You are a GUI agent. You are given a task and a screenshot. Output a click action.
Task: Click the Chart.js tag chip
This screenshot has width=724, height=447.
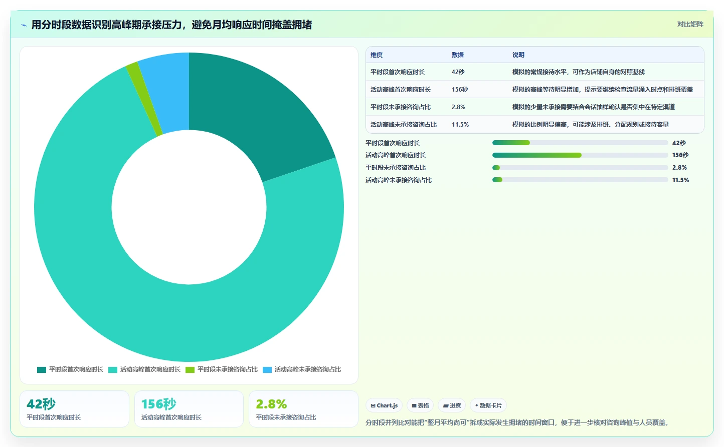click(384, 405)
